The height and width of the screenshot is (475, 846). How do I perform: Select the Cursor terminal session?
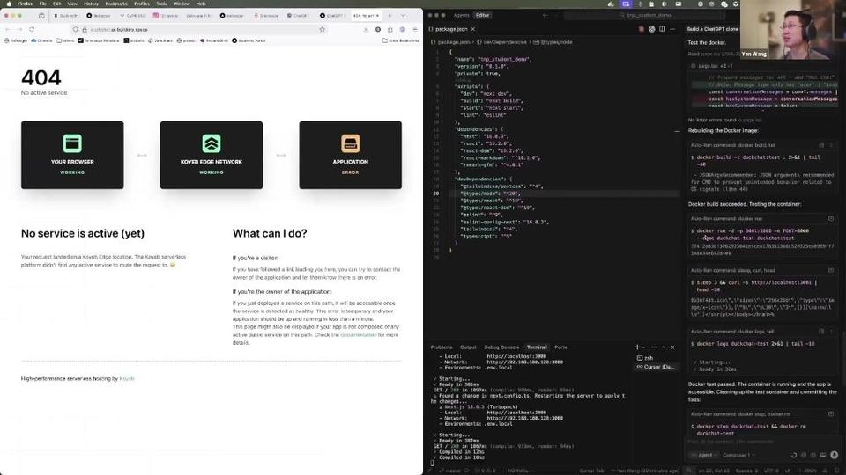pyautogui.click(x=656, y=367)
